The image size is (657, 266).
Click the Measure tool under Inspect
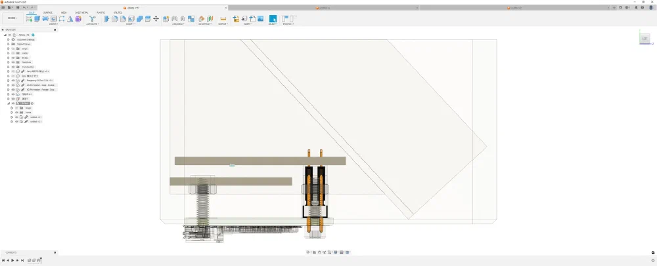pos(223,19)
